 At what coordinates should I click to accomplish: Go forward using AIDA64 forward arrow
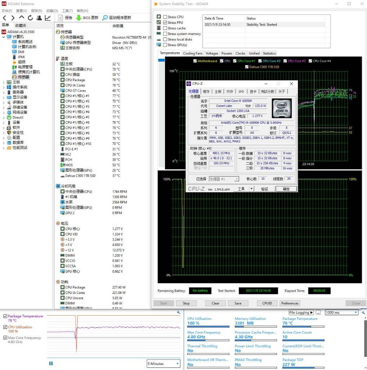click(x=13, y=18)
